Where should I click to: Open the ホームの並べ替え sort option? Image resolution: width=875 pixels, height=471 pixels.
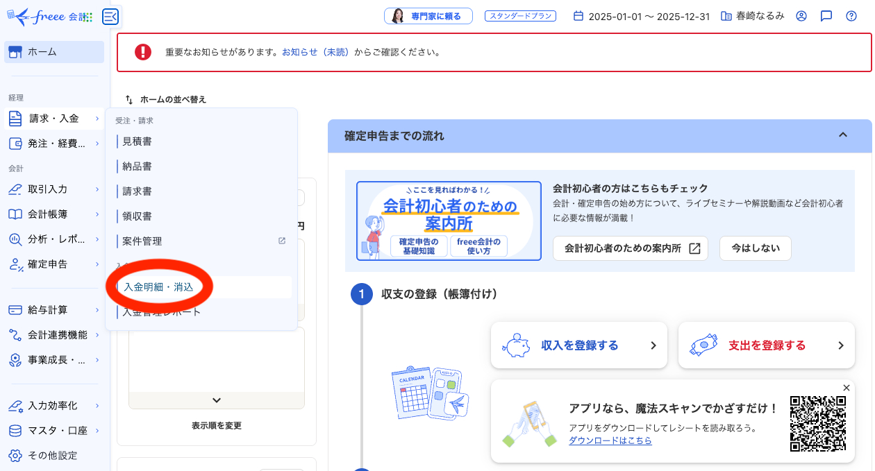point(167,99)
